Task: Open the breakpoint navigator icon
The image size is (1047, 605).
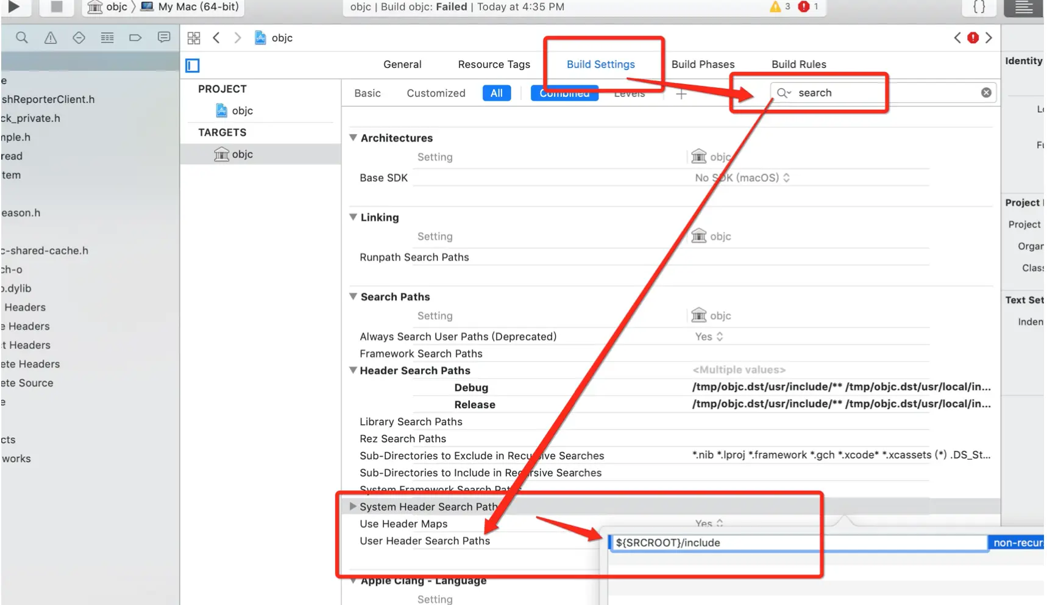Action: (135, 38)
